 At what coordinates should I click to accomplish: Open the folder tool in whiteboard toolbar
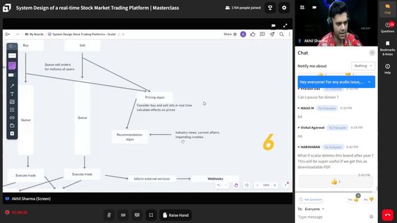[12, 125]
